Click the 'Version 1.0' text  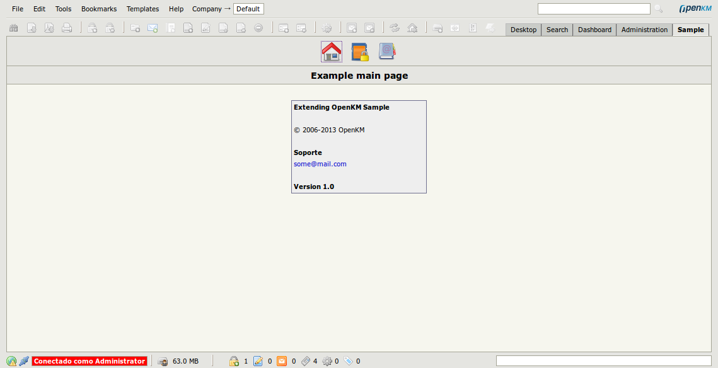click(314, 187)
